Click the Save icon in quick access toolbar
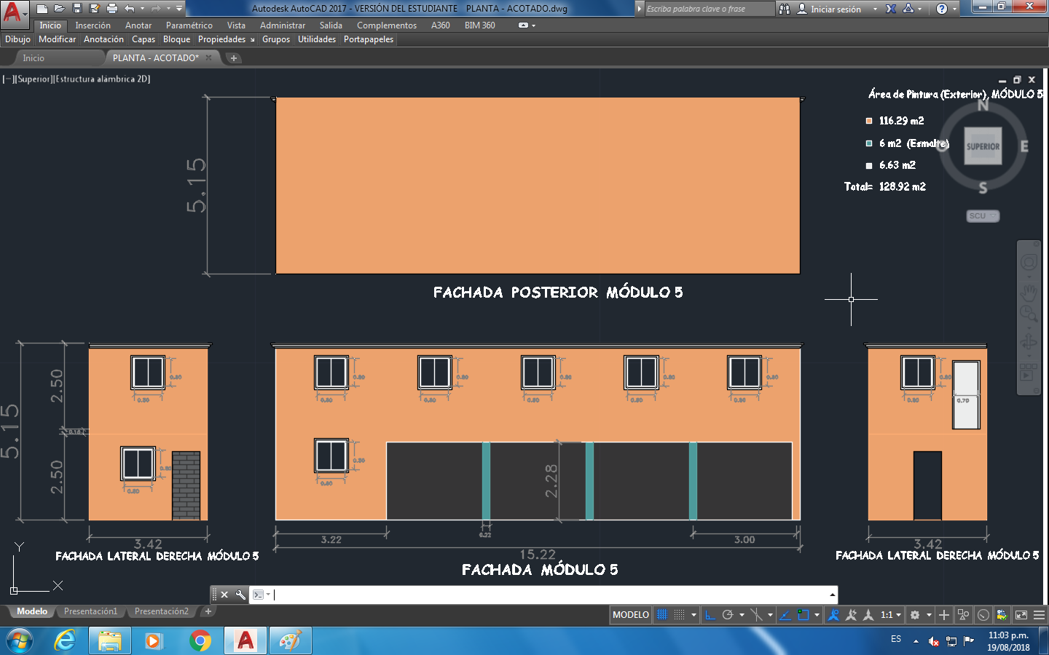 point(77,9)
